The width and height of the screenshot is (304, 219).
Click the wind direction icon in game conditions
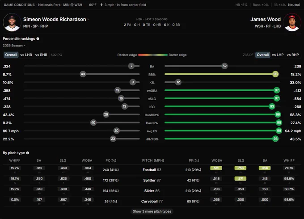[x=101, y=4]
